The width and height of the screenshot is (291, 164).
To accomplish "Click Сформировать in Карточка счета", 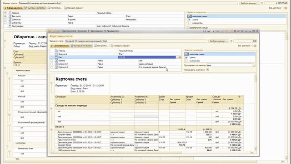I will pyautogui.click(x=60, y=46).
